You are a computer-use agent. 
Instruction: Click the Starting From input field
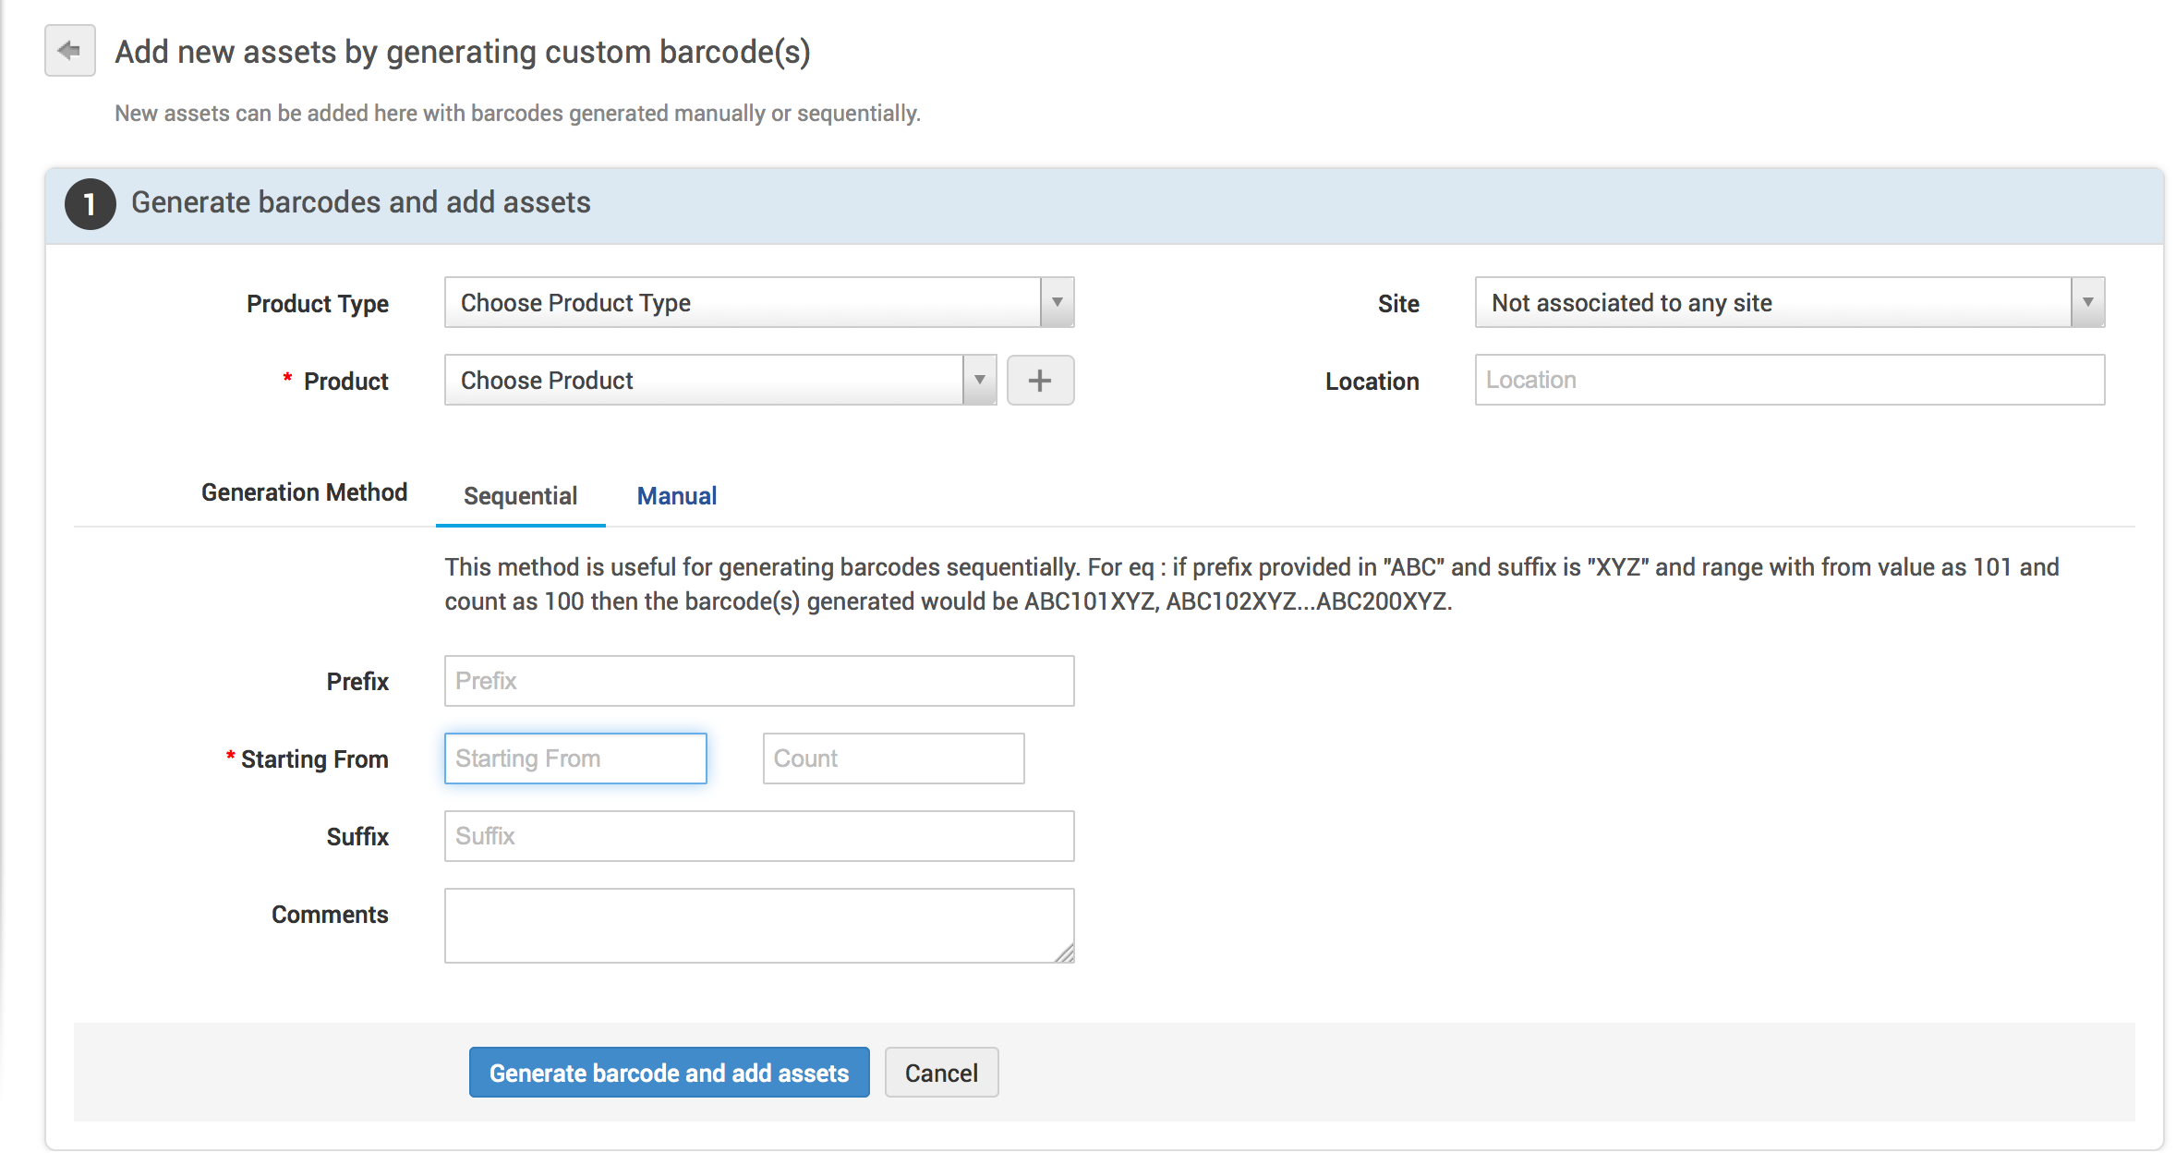tap(574, 759)
